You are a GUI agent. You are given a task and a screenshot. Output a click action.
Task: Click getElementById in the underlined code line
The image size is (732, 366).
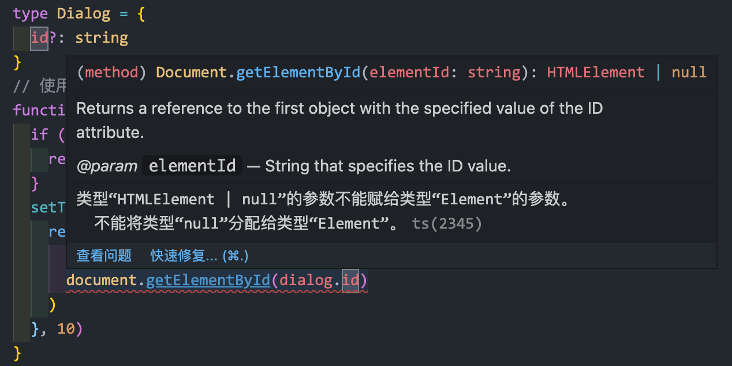click(x=208, y=280)
